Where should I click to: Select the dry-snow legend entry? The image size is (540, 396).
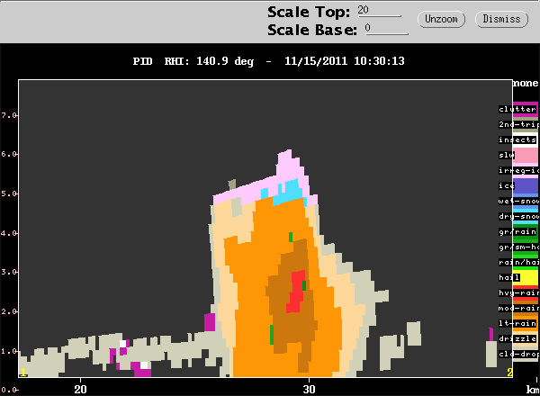click(518, 216)
